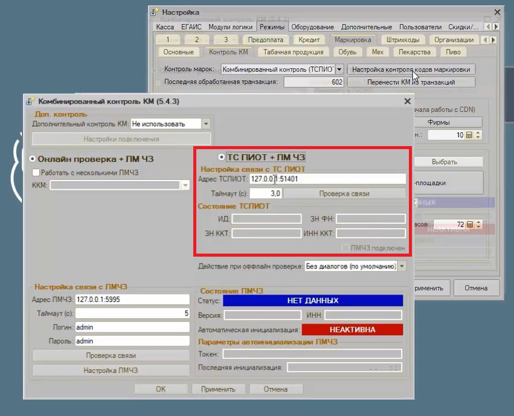Focus the Пароль input field
This screenshot has height=416, width=514.
(x=132, y=341)
